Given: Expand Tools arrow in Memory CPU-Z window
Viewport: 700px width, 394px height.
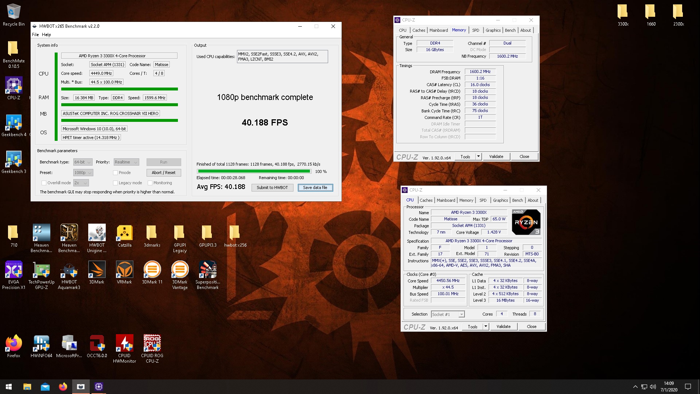Looking at the screenshot, I should point(478,157).
